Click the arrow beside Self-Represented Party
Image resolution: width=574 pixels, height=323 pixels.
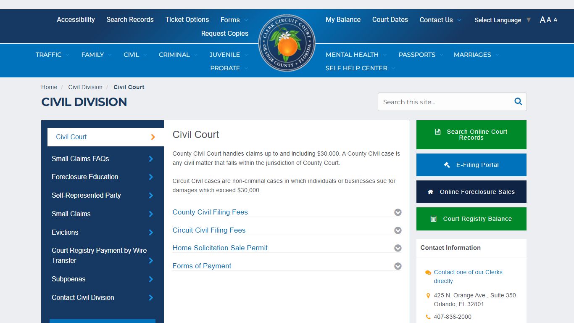[x=151, y=196]
